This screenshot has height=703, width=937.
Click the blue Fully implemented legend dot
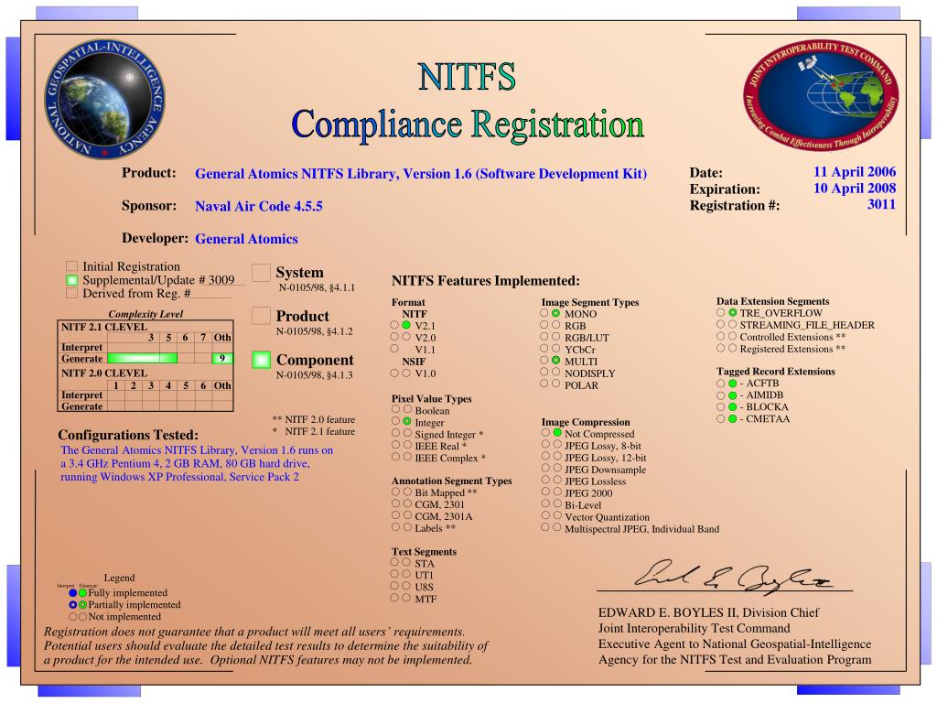73,593
